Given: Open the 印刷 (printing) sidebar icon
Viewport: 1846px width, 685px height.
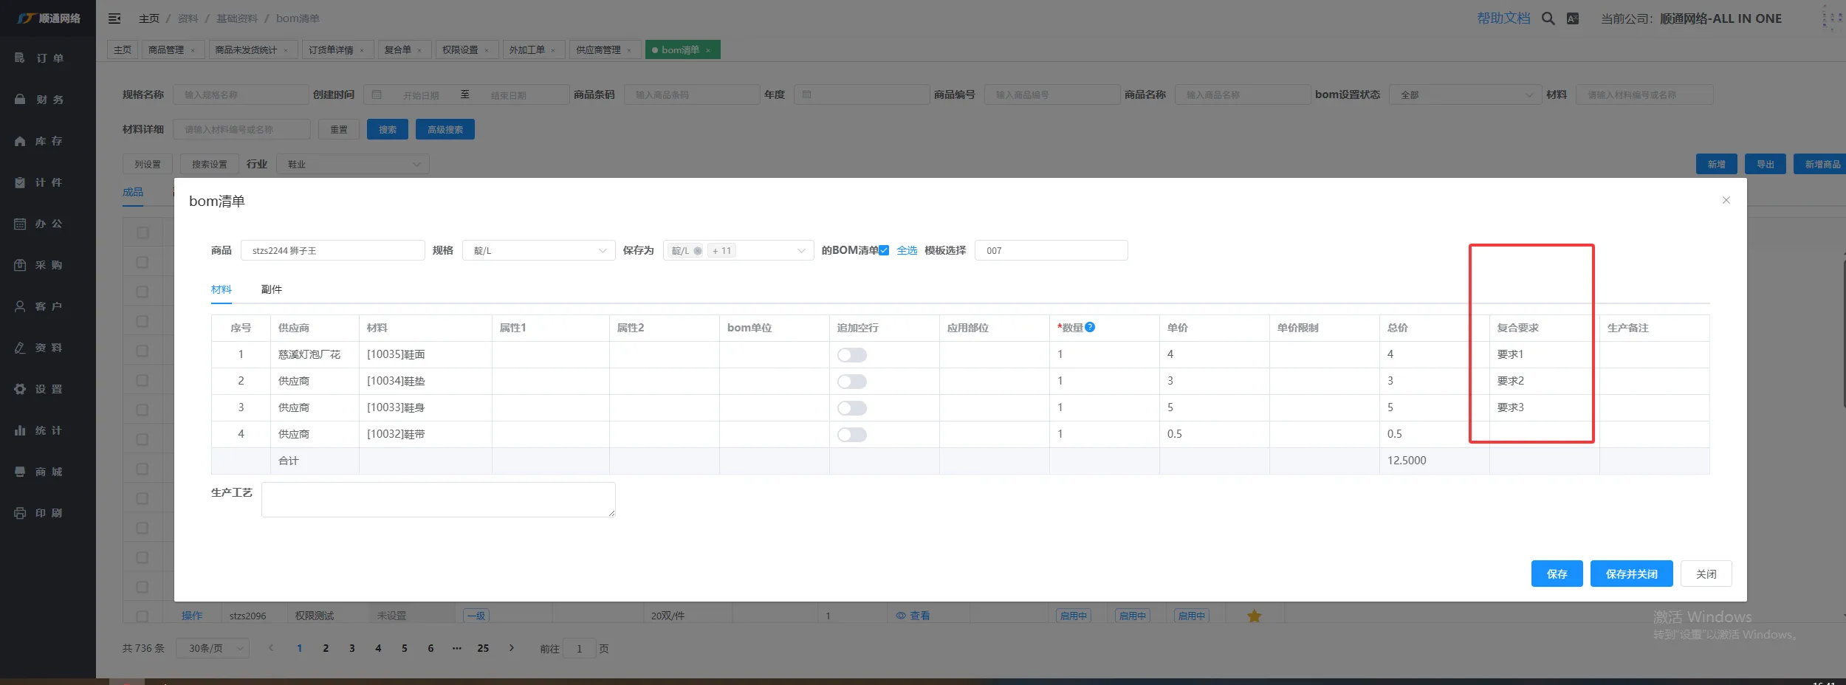Looking at the screenshot, I should [20, 512].
